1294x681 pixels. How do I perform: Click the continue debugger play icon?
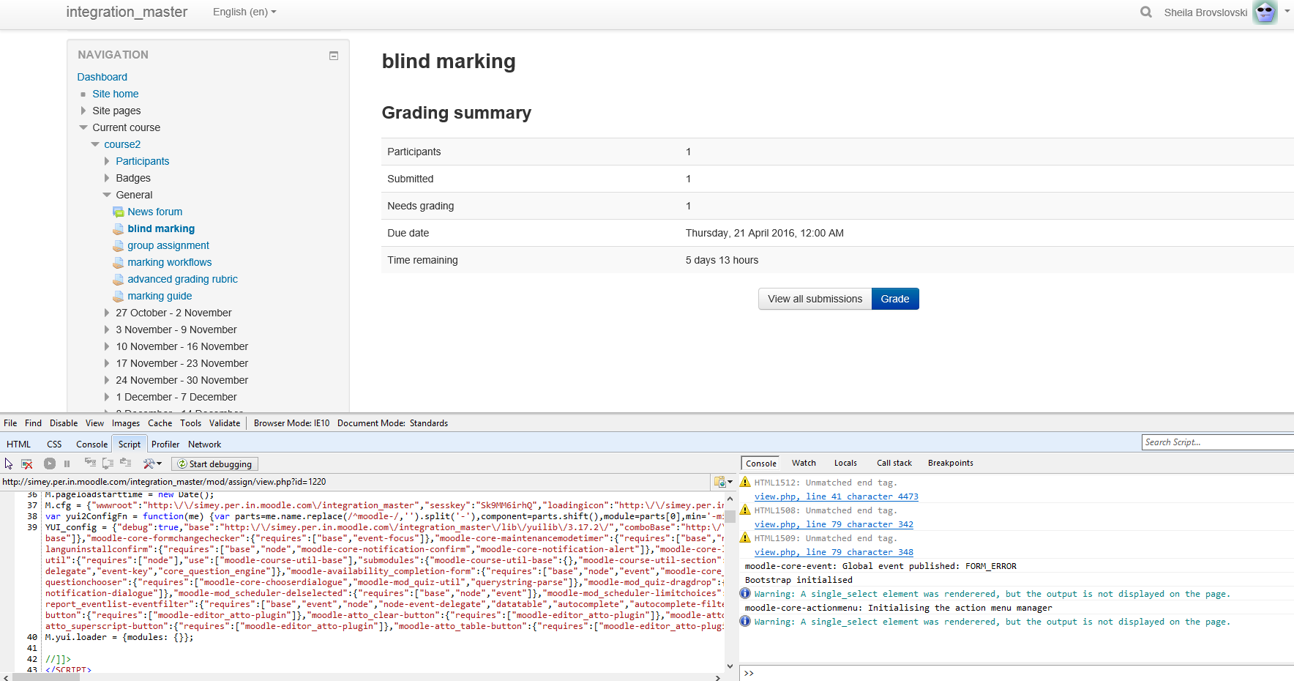tap(50, 464)
